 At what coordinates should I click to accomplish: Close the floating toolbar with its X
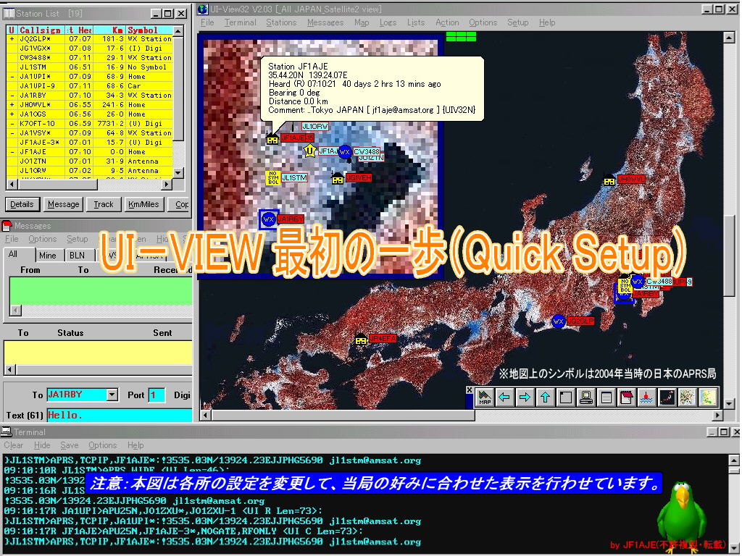click(x=469, y=390)
